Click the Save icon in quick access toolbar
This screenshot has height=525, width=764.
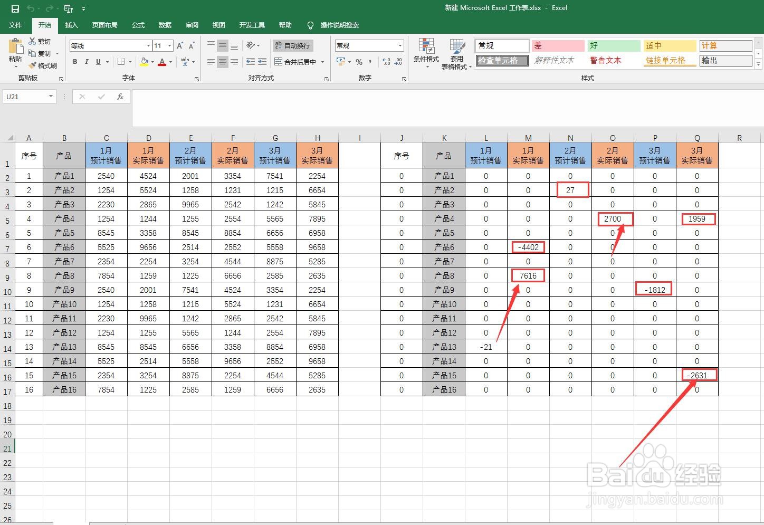point(15,8)
